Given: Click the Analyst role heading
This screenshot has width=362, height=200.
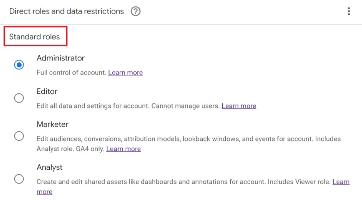Looking at the screenshot, I should click(49, 167).
